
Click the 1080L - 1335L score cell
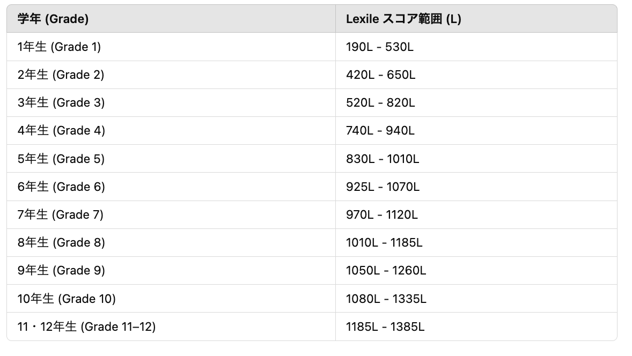pyautogui.click(x=386, y=299)
